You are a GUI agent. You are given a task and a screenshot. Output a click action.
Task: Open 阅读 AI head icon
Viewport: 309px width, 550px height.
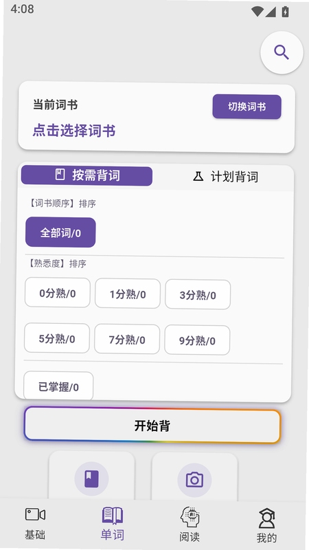pos(190,517)
